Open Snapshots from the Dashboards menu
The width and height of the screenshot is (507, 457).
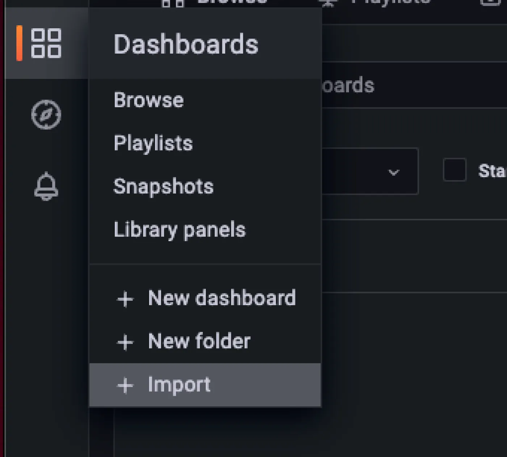click(x=164, y=187)
